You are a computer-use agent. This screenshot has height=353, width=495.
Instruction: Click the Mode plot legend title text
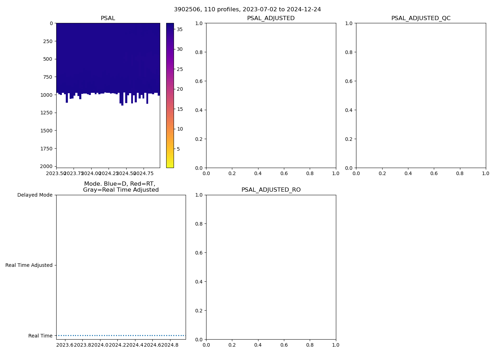121,187
